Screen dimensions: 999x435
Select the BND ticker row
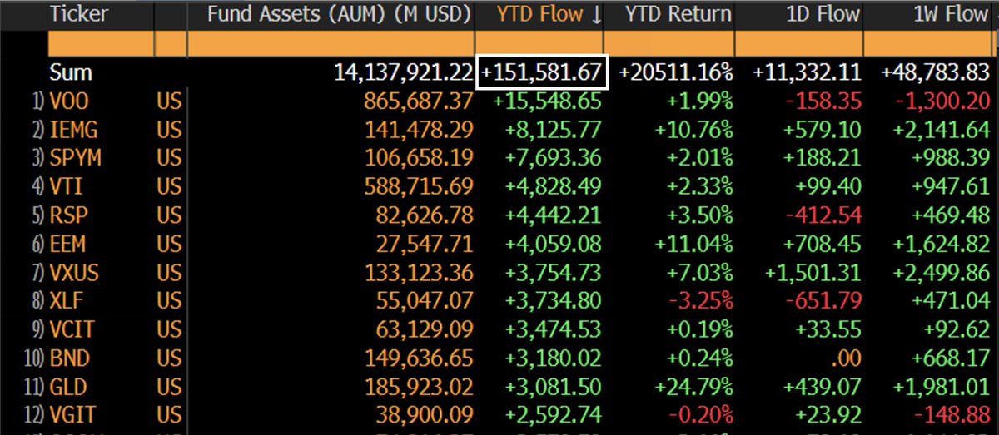click(70, 359)
